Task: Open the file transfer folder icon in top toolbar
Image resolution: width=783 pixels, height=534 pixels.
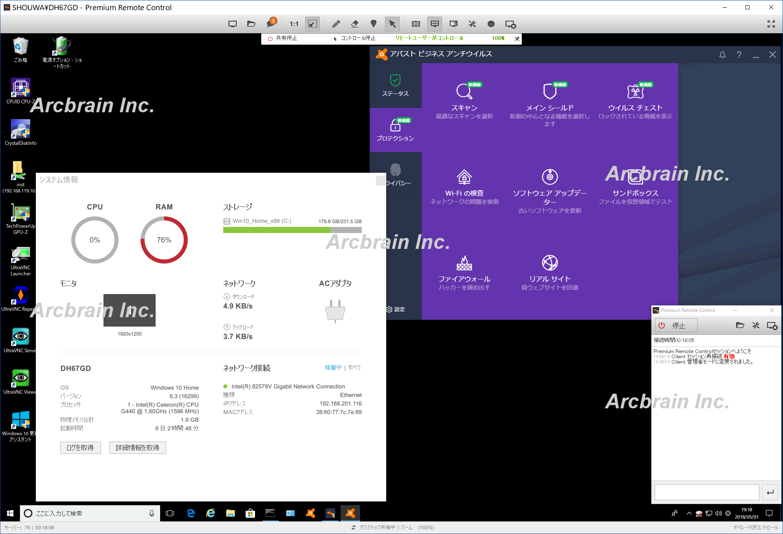Action: [251, 24]
